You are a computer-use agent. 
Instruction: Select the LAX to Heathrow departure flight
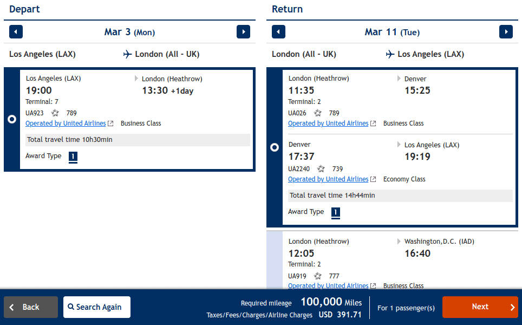[12, 120]
